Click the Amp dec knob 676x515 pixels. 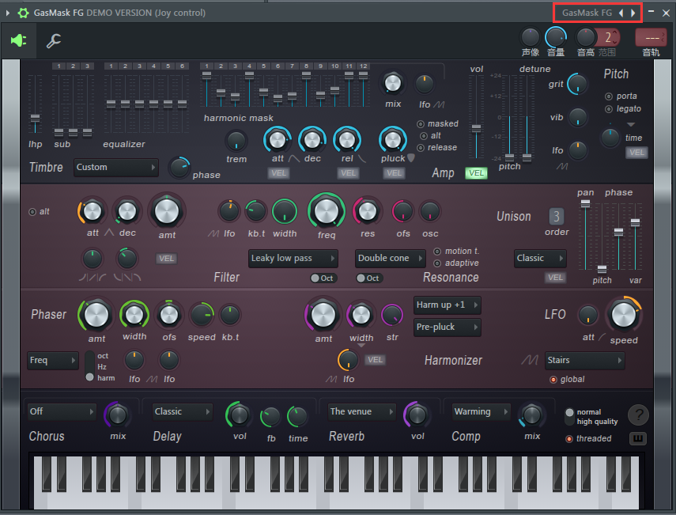[312, 140]
